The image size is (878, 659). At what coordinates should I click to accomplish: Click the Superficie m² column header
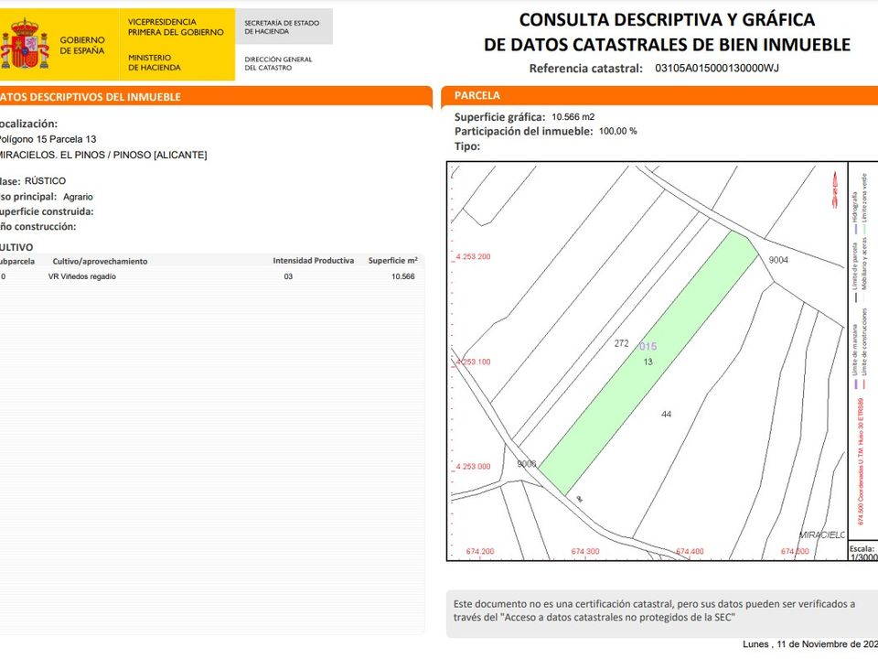(392, 261)
